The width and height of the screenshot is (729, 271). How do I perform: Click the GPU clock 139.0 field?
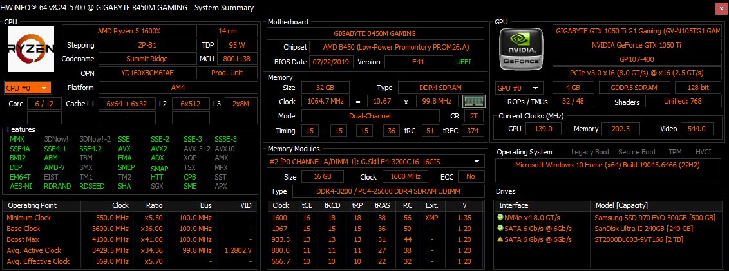point(543,129)
